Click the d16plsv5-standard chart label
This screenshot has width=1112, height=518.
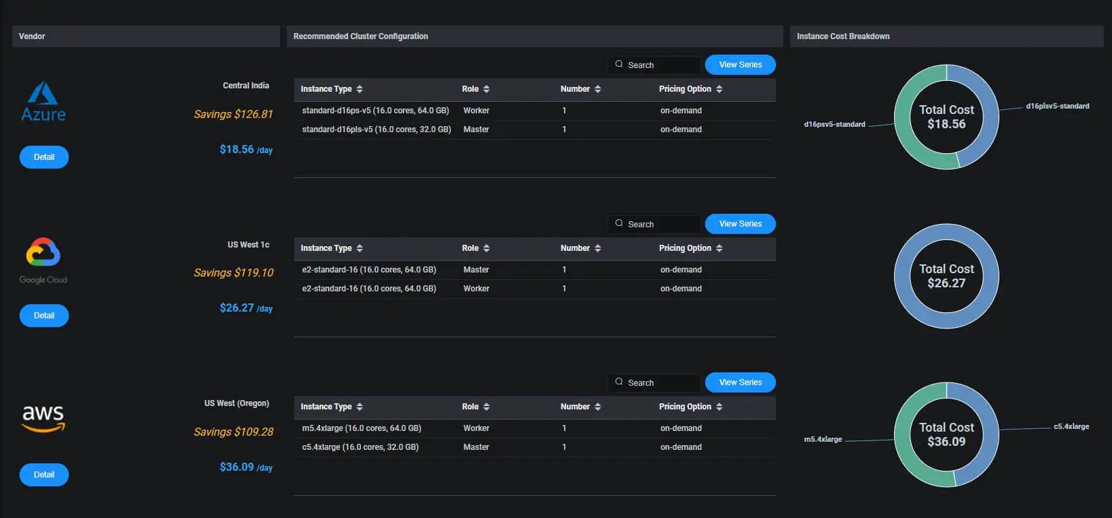(1057, 106)
